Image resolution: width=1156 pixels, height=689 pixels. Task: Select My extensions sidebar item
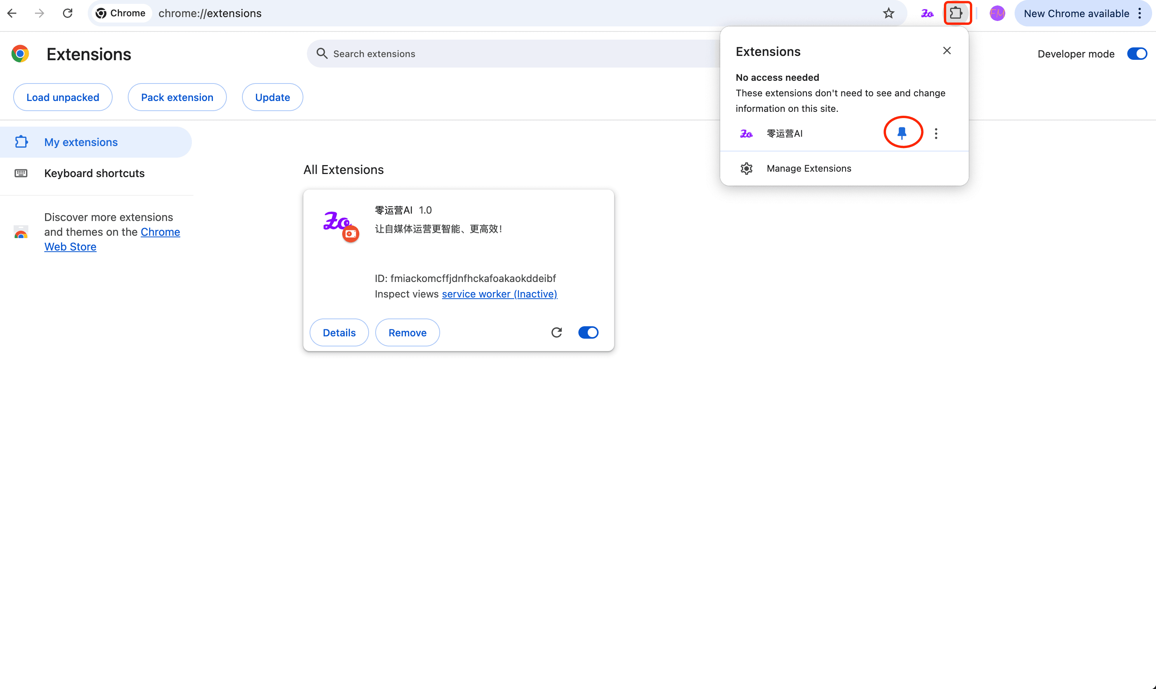tap(81, 142)
